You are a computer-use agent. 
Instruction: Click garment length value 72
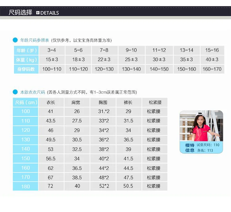pos(51,186)
